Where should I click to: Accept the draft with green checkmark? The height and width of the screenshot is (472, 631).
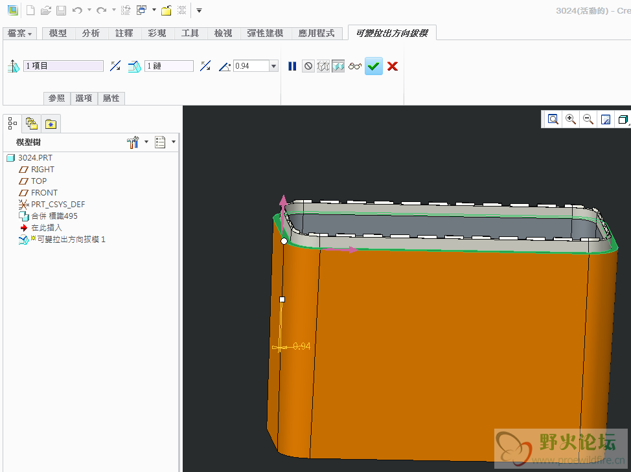click(x=373, y=66)
